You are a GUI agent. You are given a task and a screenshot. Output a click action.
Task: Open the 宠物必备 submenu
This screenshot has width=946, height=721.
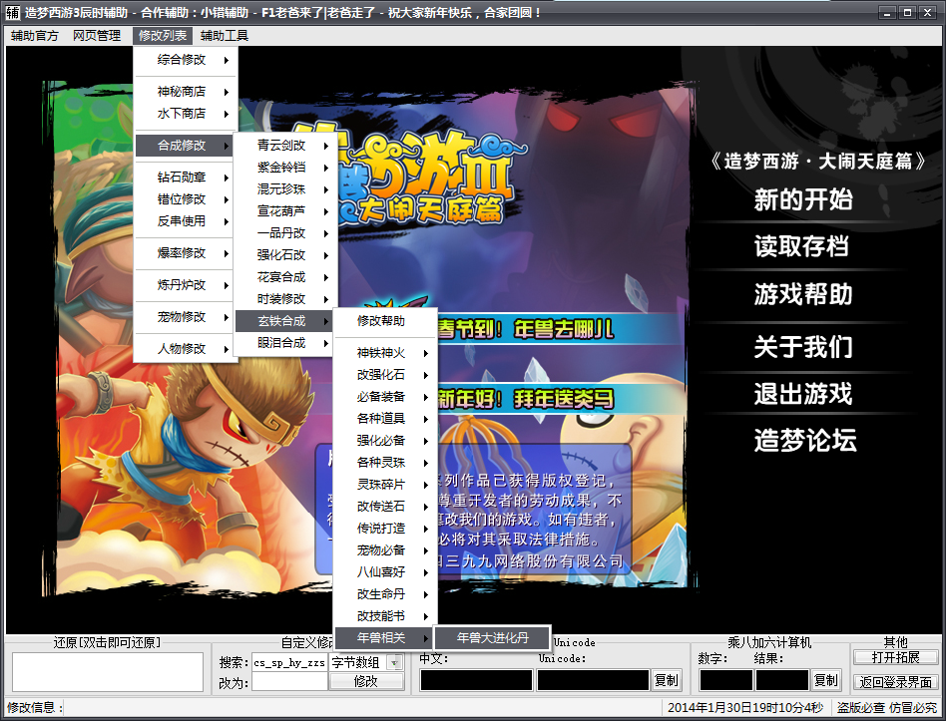tap(385, 550)
